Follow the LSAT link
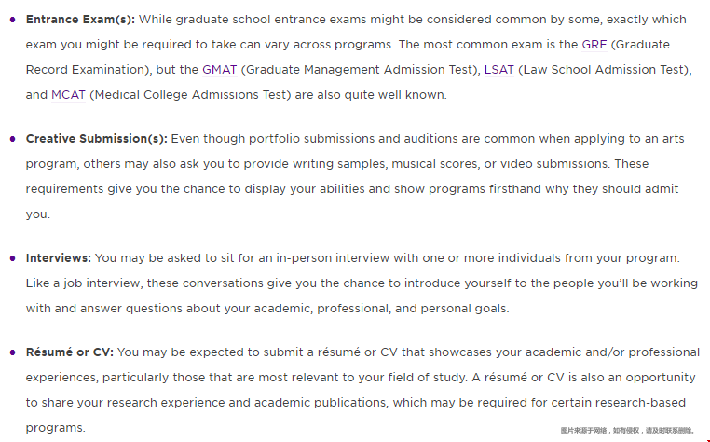This screenshot has width=710, height=442. tap(500, 69)
